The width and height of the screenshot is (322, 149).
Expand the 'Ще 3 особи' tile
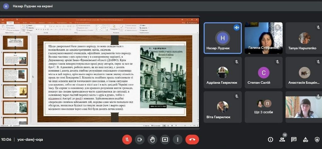[x=264, y=107]
